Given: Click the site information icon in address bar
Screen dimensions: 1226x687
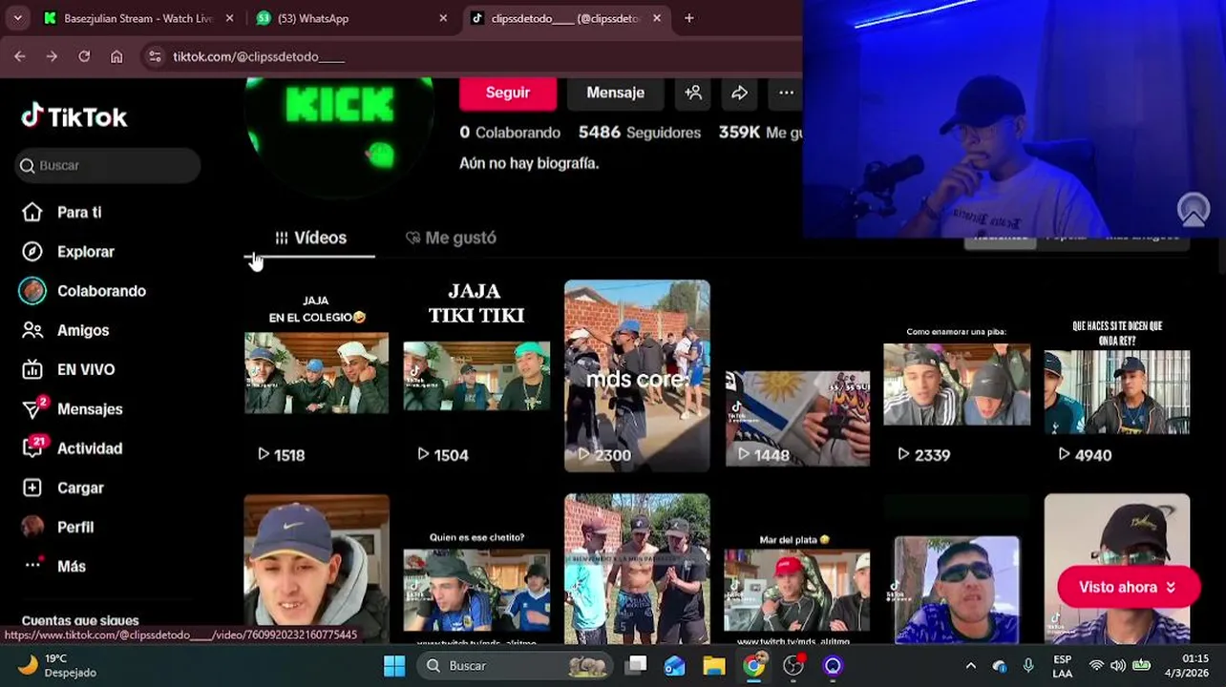Looking at the screenshot, I should click(x=155, y=56).
